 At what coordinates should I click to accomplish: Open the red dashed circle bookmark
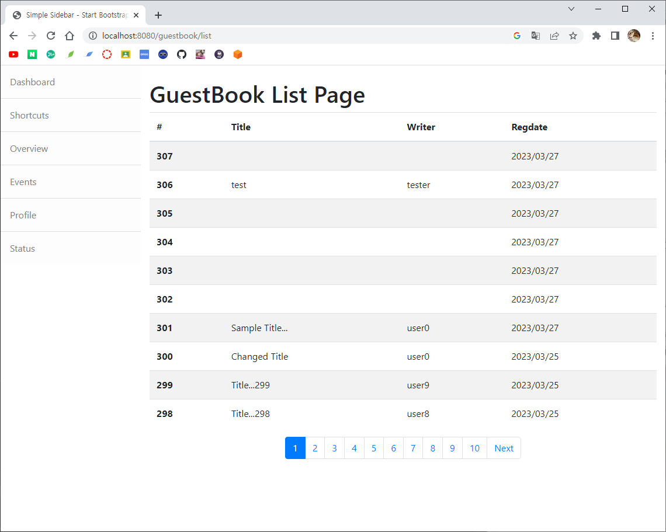[107, 54]
